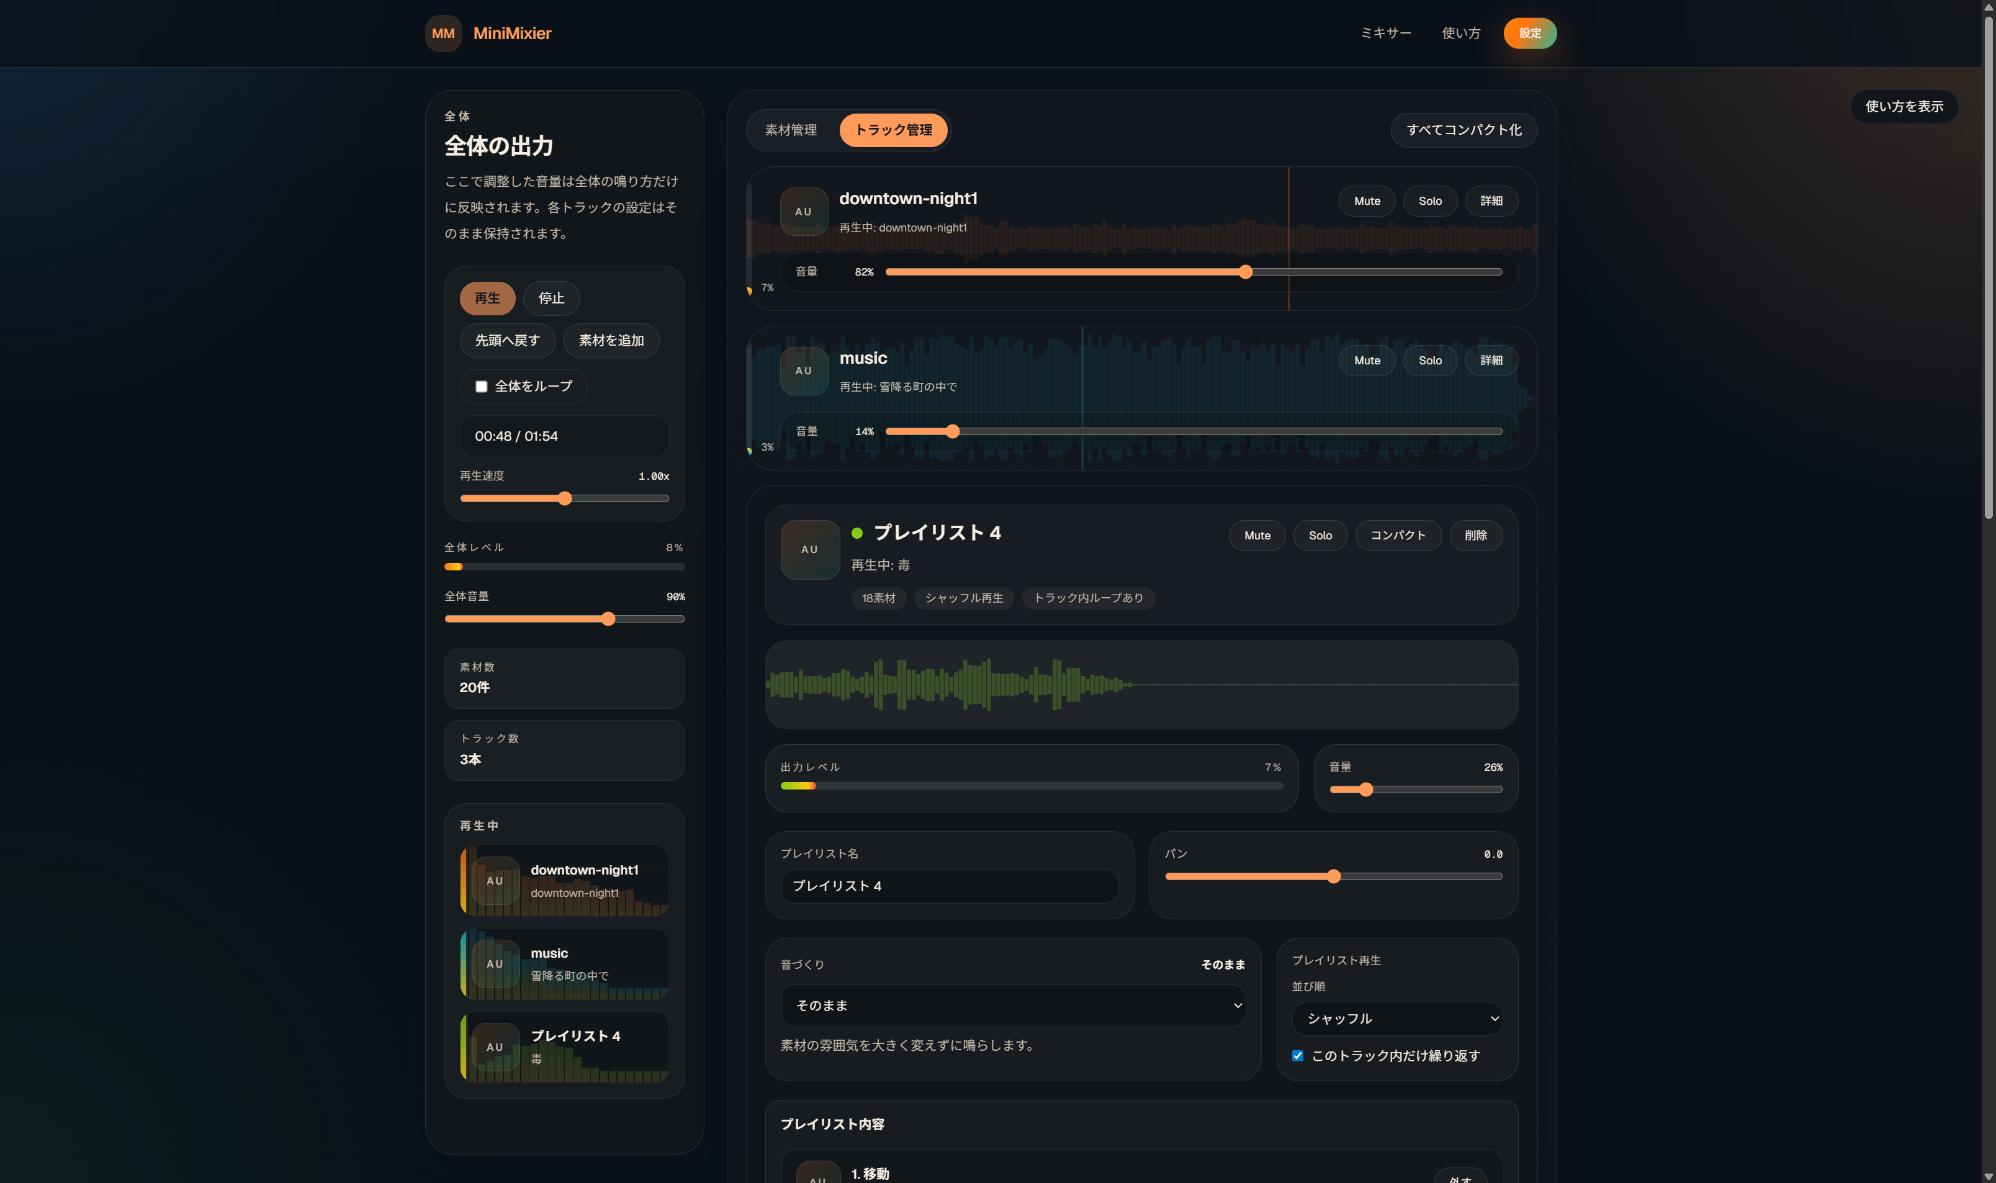
Task: Click music AU thumbnail in 再生中 list
Action: click(x=495, y=964)
